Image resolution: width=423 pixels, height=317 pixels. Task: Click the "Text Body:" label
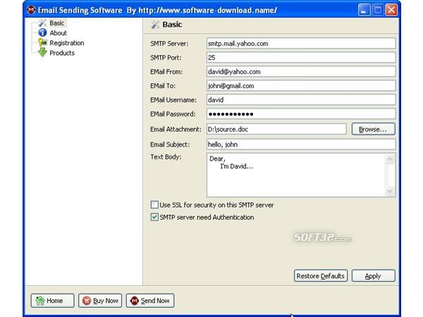pyautogui.click(x=166, y=156)
